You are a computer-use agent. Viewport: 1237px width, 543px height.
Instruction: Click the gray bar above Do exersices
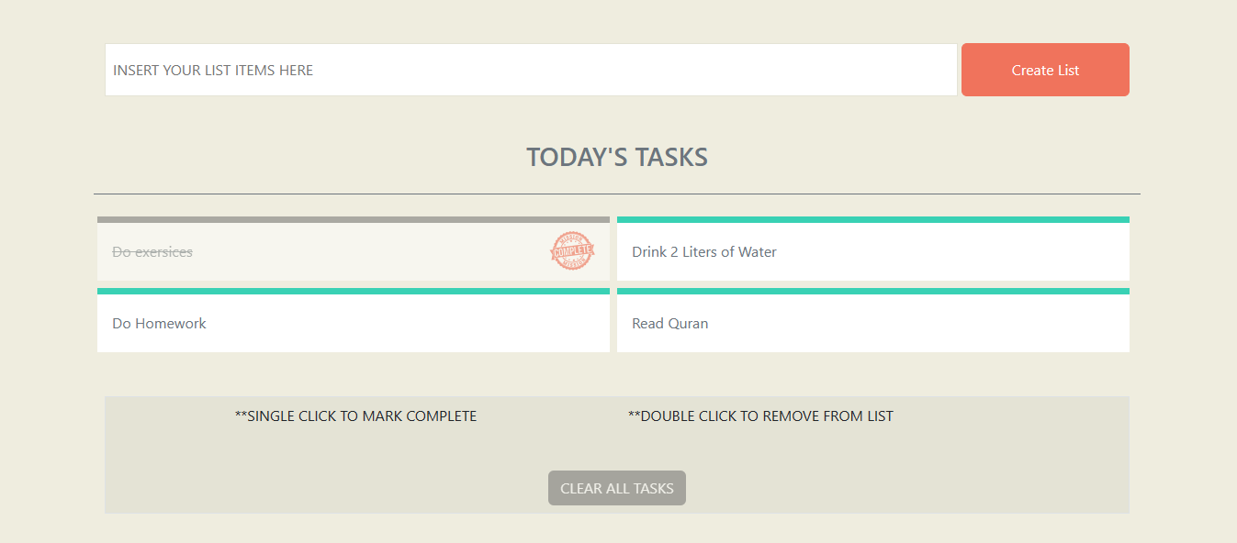click(354, 220)
